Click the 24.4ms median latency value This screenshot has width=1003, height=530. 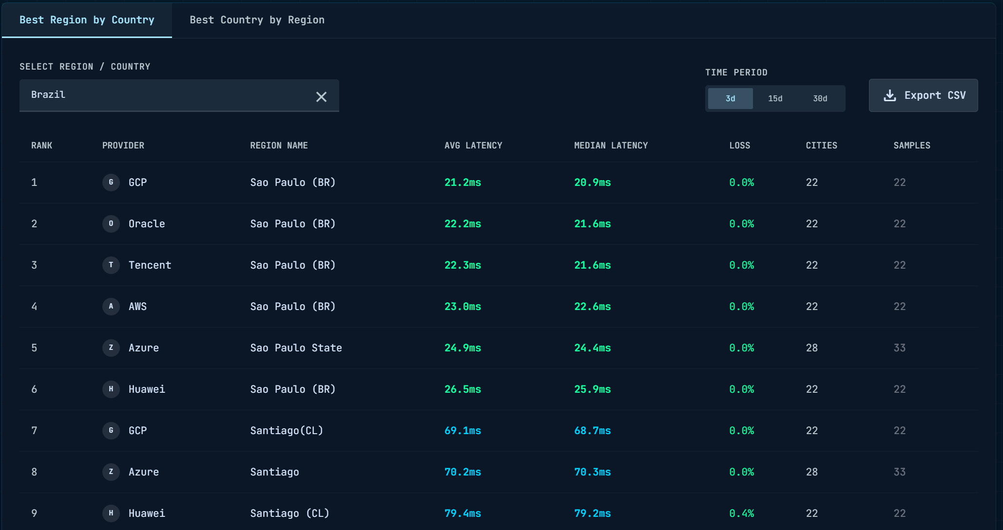click(x=593, y=348)
